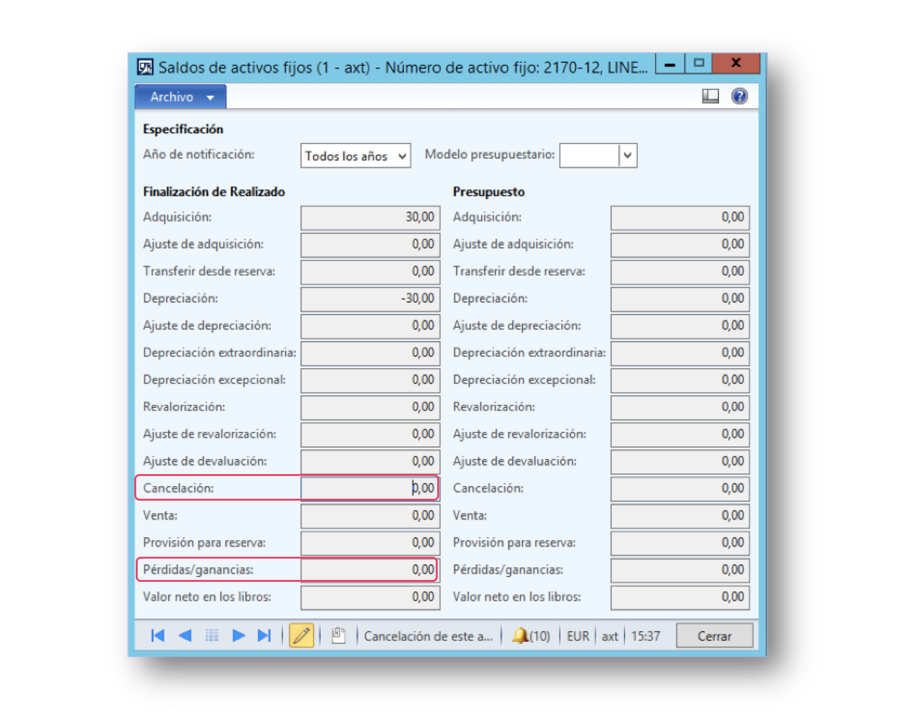Click the window icon in title bar
The width and height of the screenshot is (915, 722).
point(145,67)
